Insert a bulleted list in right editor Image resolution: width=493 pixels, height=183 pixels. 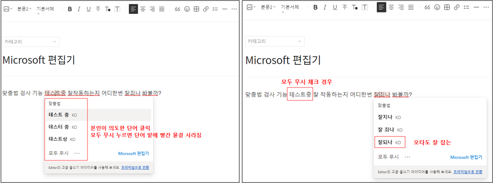(467, 7)
